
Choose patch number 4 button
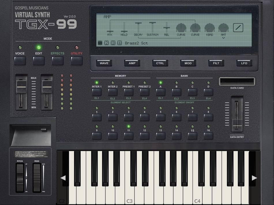(x=144, y=117)
